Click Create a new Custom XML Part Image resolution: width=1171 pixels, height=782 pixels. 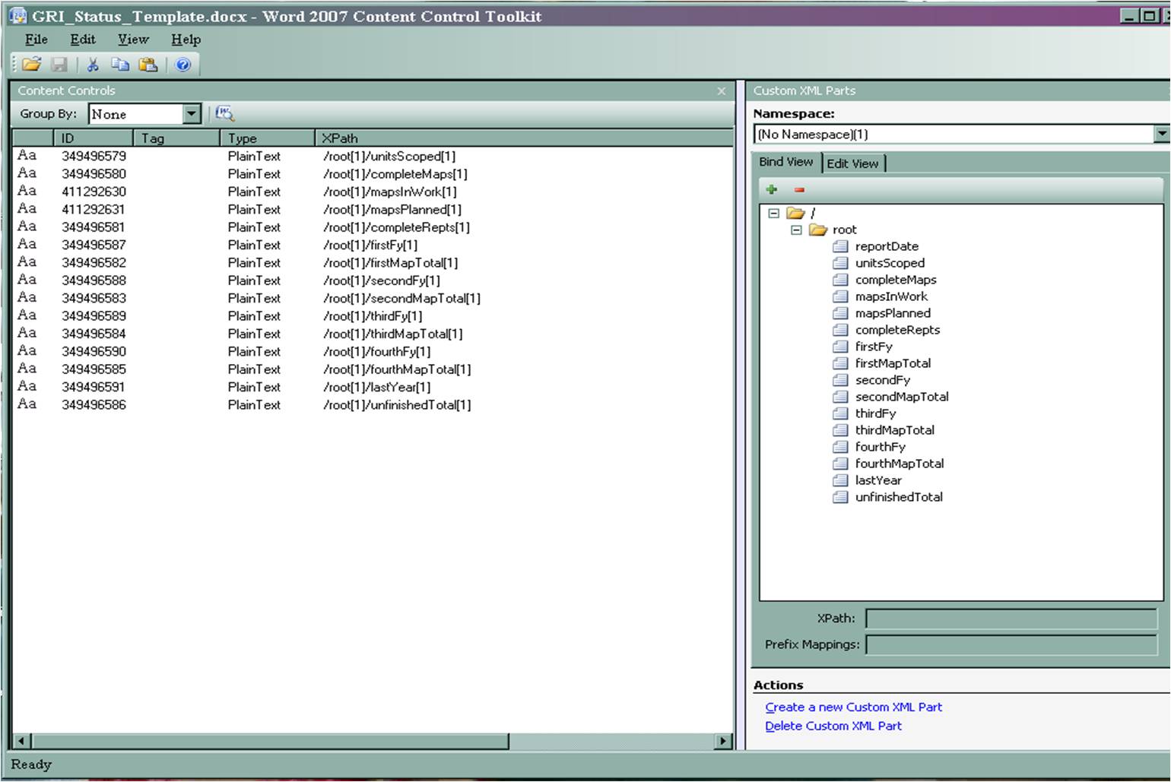pyautogui.click(x=853, y=707)
